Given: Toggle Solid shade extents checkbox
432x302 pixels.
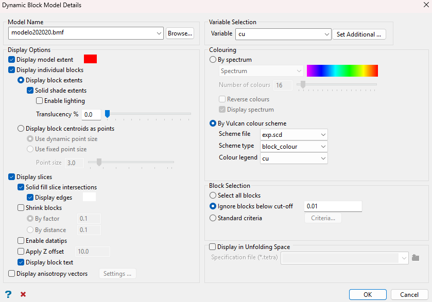Looking at the screenshot, I should click(30, 91).
